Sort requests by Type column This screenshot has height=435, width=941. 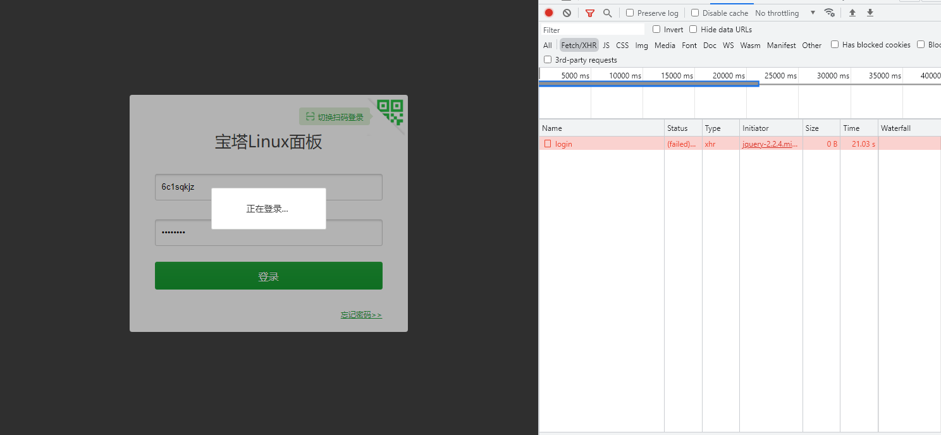(x=720, y=128)
